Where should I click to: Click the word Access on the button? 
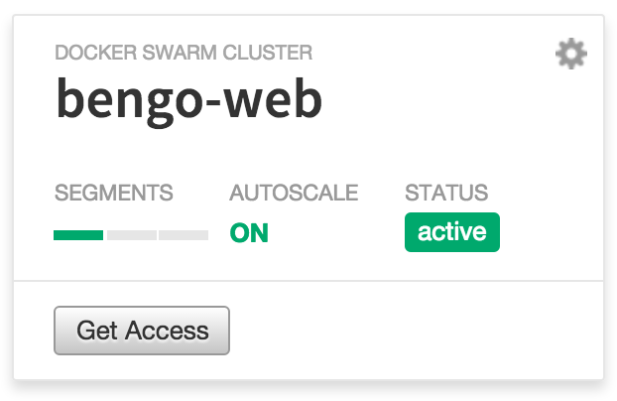[167, 331]
